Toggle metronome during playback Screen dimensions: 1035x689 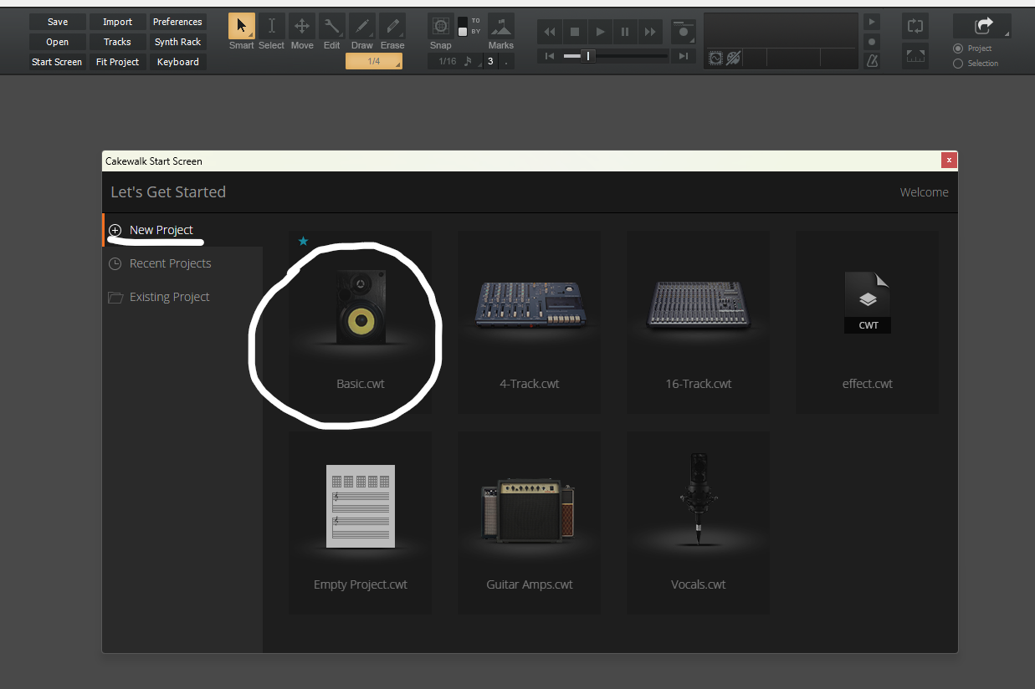click(872, 22)
